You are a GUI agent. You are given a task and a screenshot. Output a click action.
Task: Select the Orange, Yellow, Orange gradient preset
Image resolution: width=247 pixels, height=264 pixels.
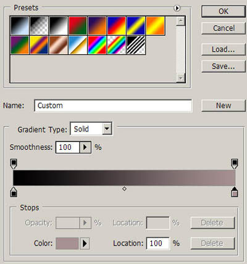click(156, 26)
